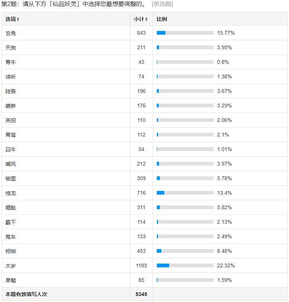289x302 pixels.
Task: Click the 青牛 0.8% progress bar
Action: pos(185,62)
